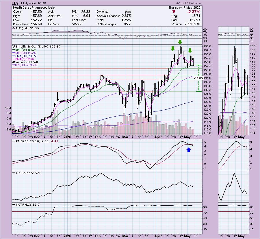Select the Annual Dividend value 2.675
Screen dimensions: 260x239
coord(126,16)
